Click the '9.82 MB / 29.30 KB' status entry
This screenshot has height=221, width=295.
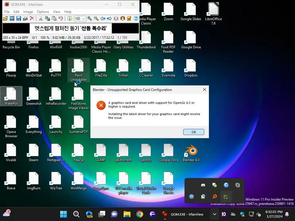pos(66,38)
